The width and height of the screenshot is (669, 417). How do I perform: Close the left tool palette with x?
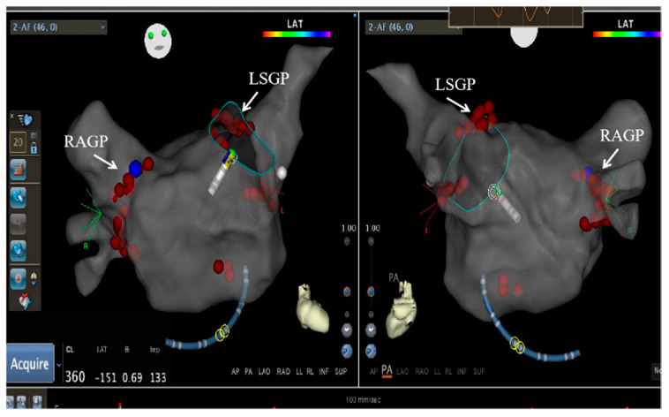point(12,116)
